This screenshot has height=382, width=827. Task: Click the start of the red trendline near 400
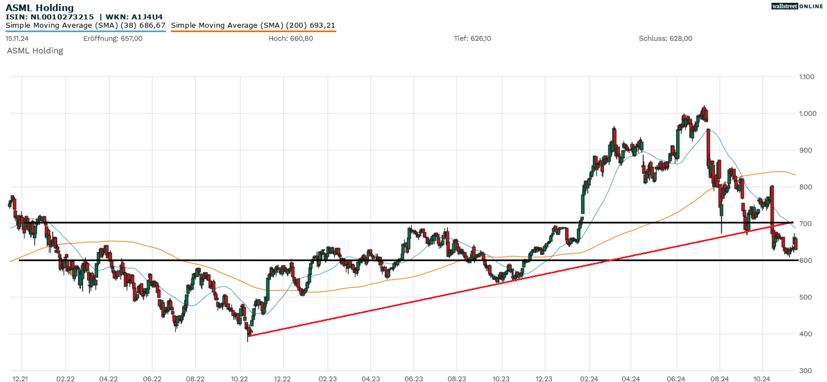point(249,335)
